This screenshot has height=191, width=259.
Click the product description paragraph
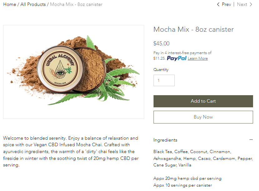click(71, 151)
